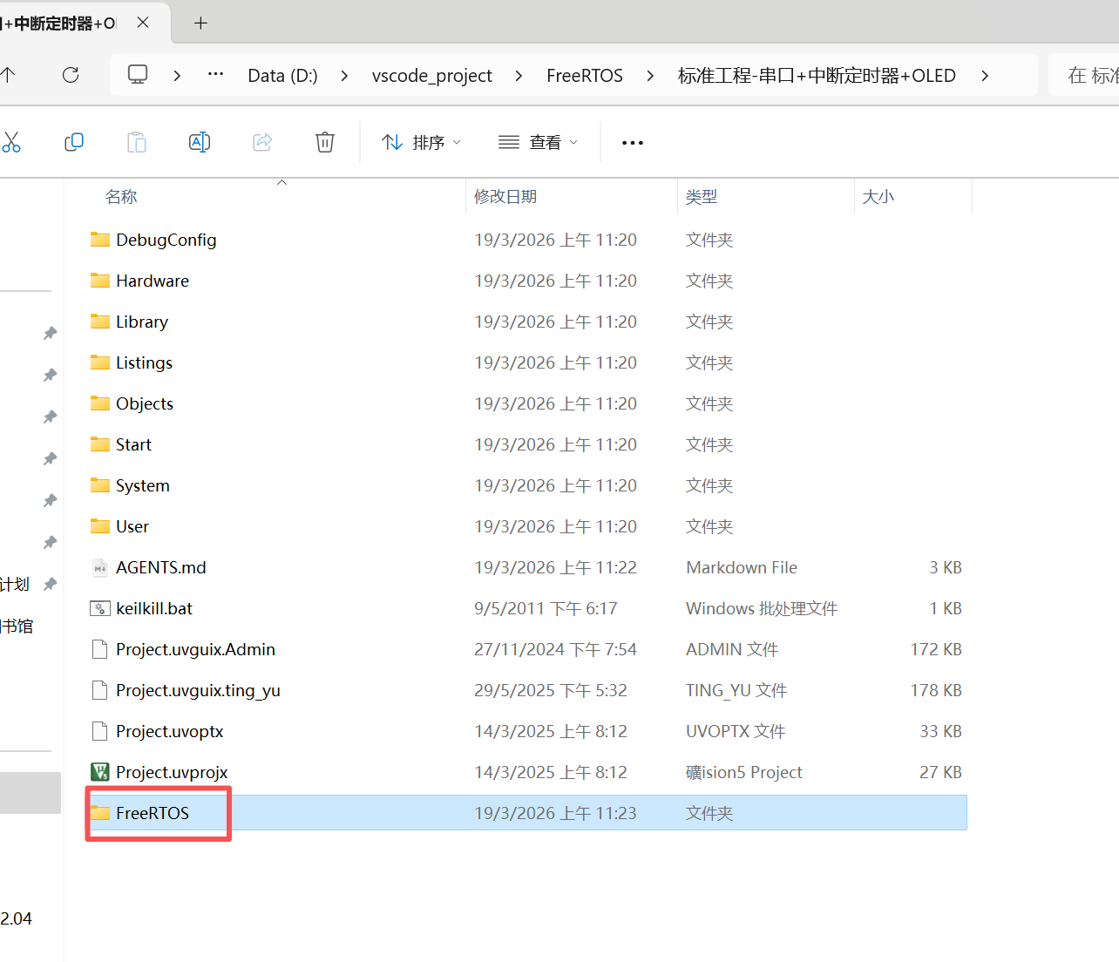This screenshot has width=1119, height=962.
Task: Open the 排序 sort dropdown
Action: coord(422,142)
